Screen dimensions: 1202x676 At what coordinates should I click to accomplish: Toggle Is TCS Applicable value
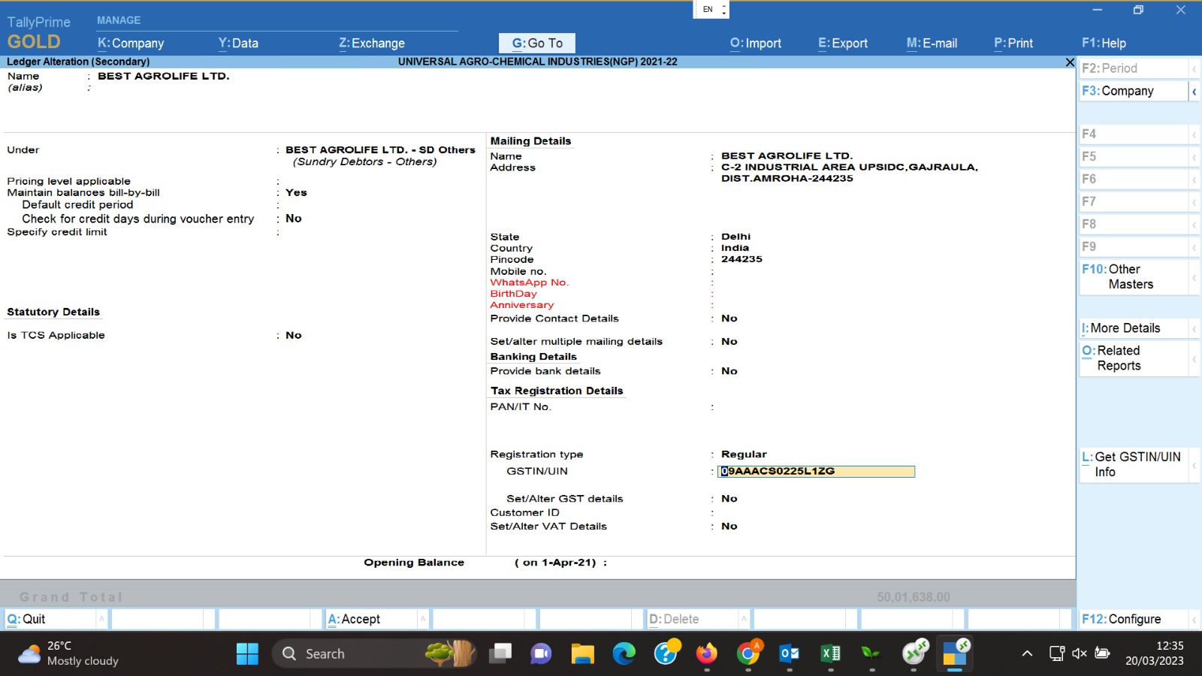[294, 336]
